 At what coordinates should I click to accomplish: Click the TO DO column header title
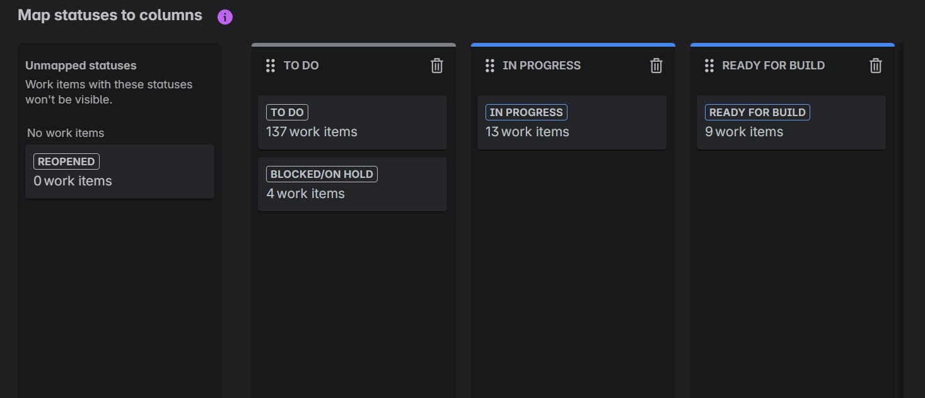[x=300, y=65]
